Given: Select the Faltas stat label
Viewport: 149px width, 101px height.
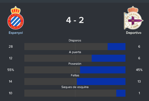Looking at the screenshot, I should pos(75,75).
